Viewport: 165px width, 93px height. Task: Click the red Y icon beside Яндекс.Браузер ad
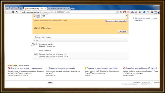click(124, 68)
